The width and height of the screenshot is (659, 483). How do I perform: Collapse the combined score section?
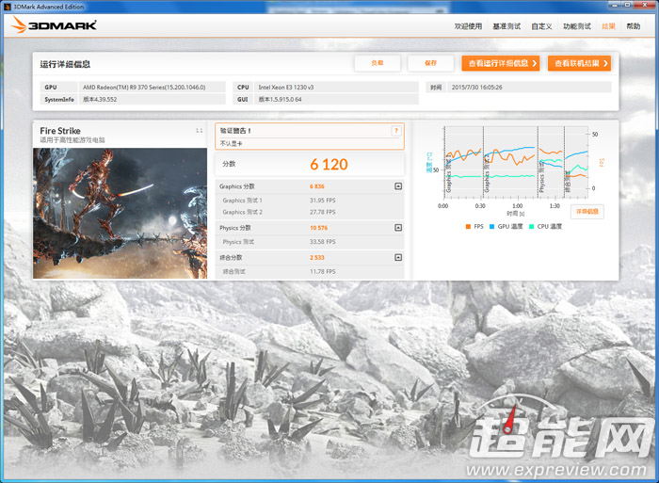tap(398, 257)
